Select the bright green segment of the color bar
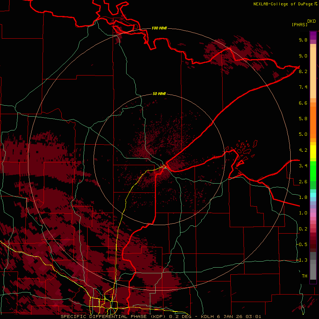The image size is (319, 319). pos(313,171)
